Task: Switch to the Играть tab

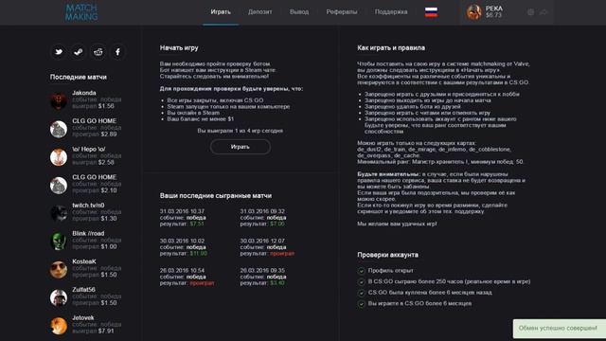Action: pos(221,12)
